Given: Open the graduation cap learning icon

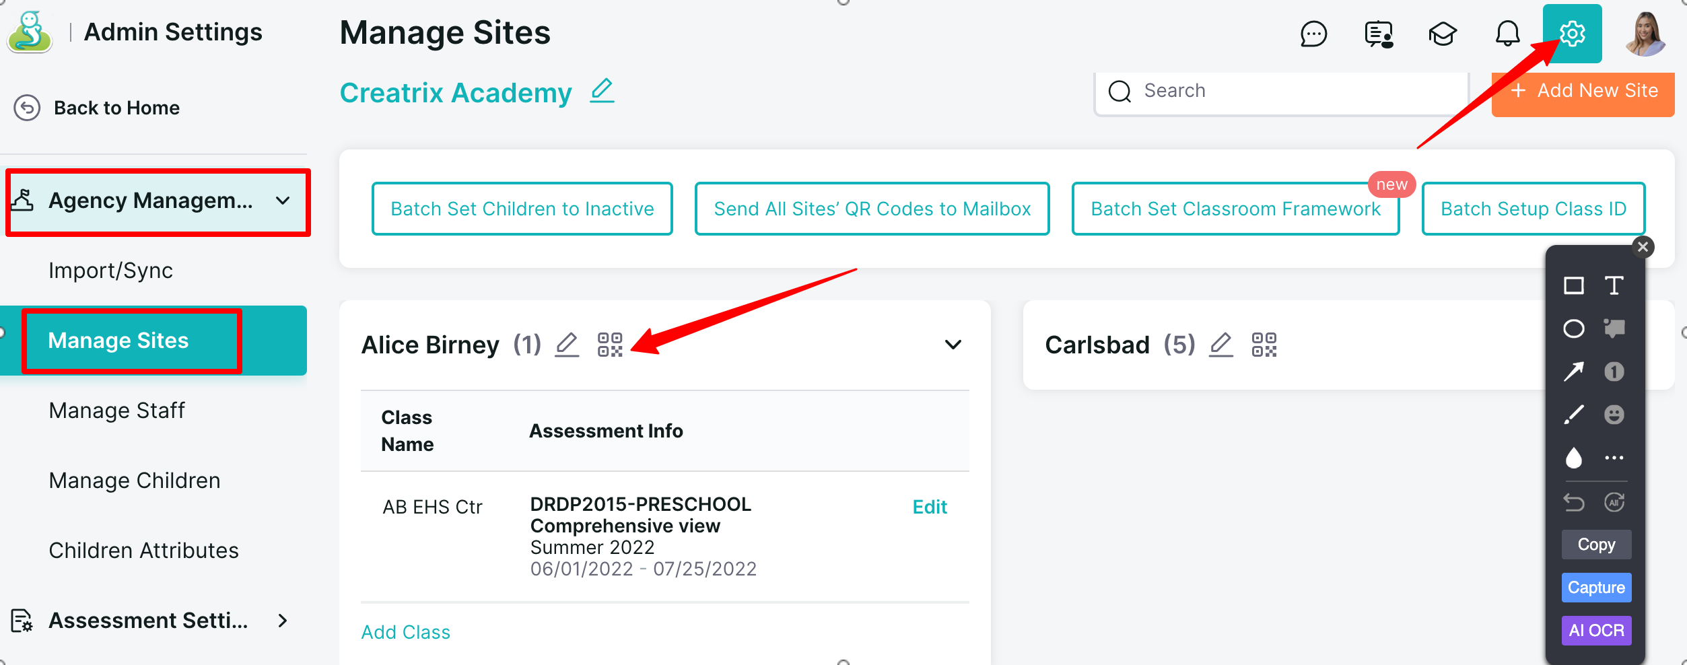Looking at the screenshot, I should 1443,34.
